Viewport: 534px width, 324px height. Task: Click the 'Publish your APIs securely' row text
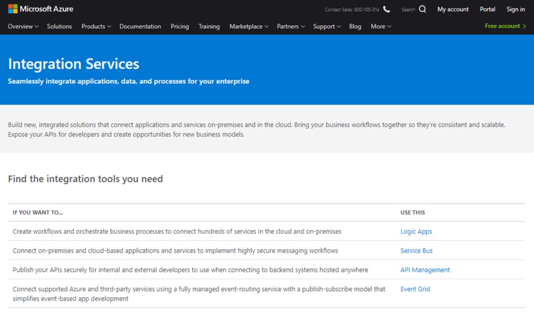tap(191, 270)
